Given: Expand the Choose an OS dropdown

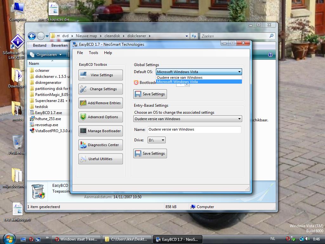Looking at the screenshot, I should click(239, 119).
